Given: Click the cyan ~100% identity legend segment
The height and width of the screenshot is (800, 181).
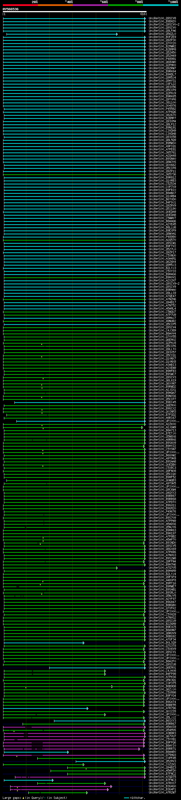Looking at the screenshot, I should coord(161,5).
